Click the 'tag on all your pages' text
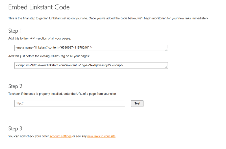This screenshot has height=149, width=226. coord(75,56)
